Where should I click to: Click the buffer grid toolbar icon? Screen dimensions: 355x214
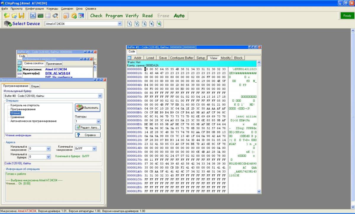(x=48, y=16)
